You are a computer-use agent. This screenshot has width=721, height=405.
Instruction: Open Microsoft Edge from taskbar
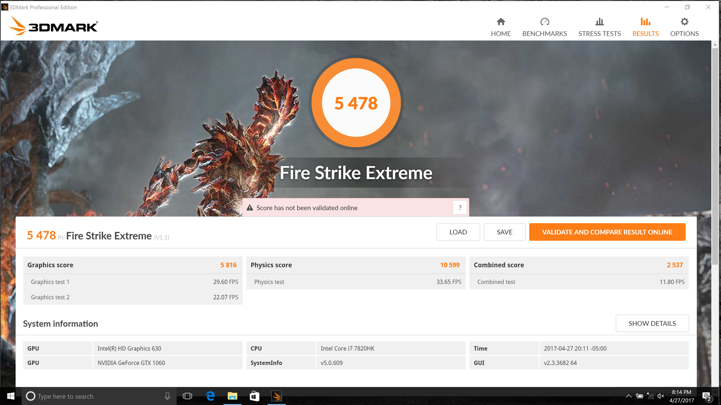(210, 396)
